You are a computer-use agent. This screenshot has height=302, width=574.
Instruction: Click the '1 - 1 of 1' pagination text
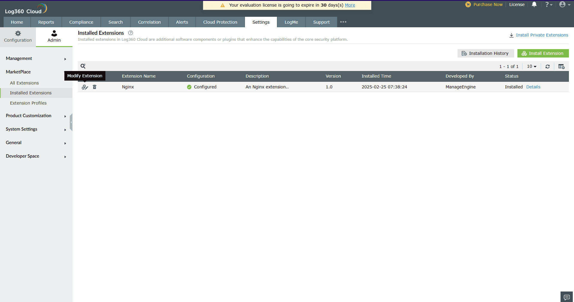509,67
